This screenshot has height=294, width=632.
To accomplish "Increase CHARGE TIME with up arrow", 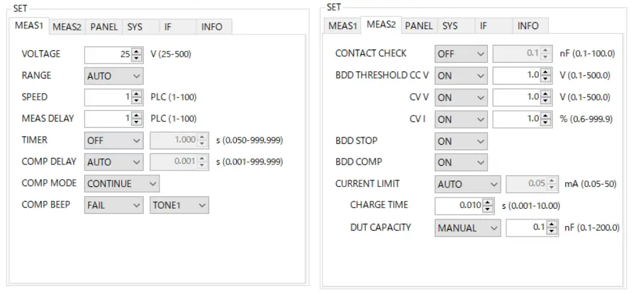I will coord(488,202).
